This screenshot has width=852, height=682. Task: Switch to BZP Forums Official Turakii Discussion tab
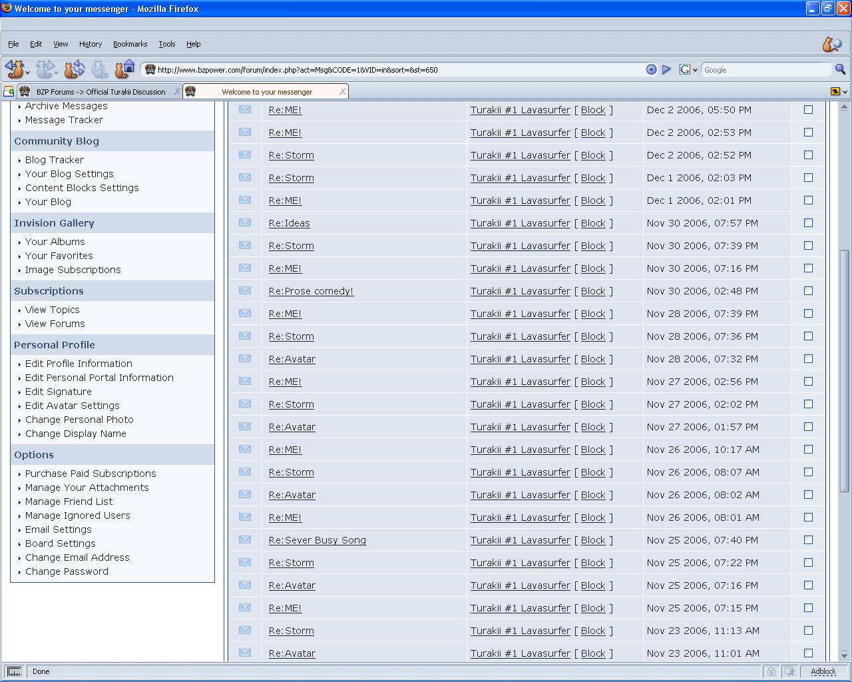(x=100, y=92)
